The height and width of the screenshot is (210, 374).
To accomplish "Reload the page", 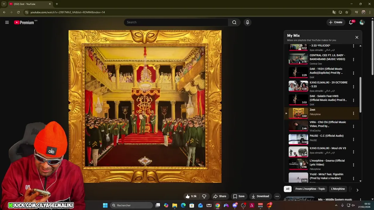I will (18, 12).
